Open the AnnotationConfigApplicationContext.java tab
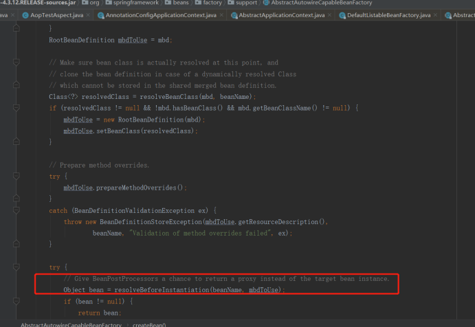This screenshot has width=475, height=327. 161,15
